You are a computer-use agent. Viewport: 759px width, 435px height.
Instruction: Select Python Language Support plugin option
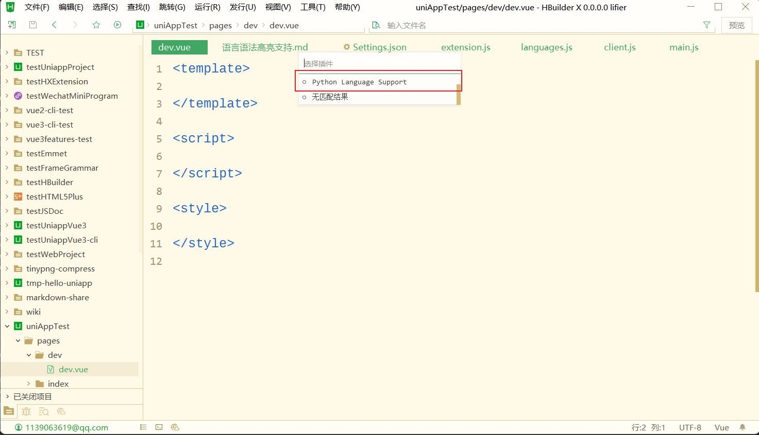coord(379,82)
